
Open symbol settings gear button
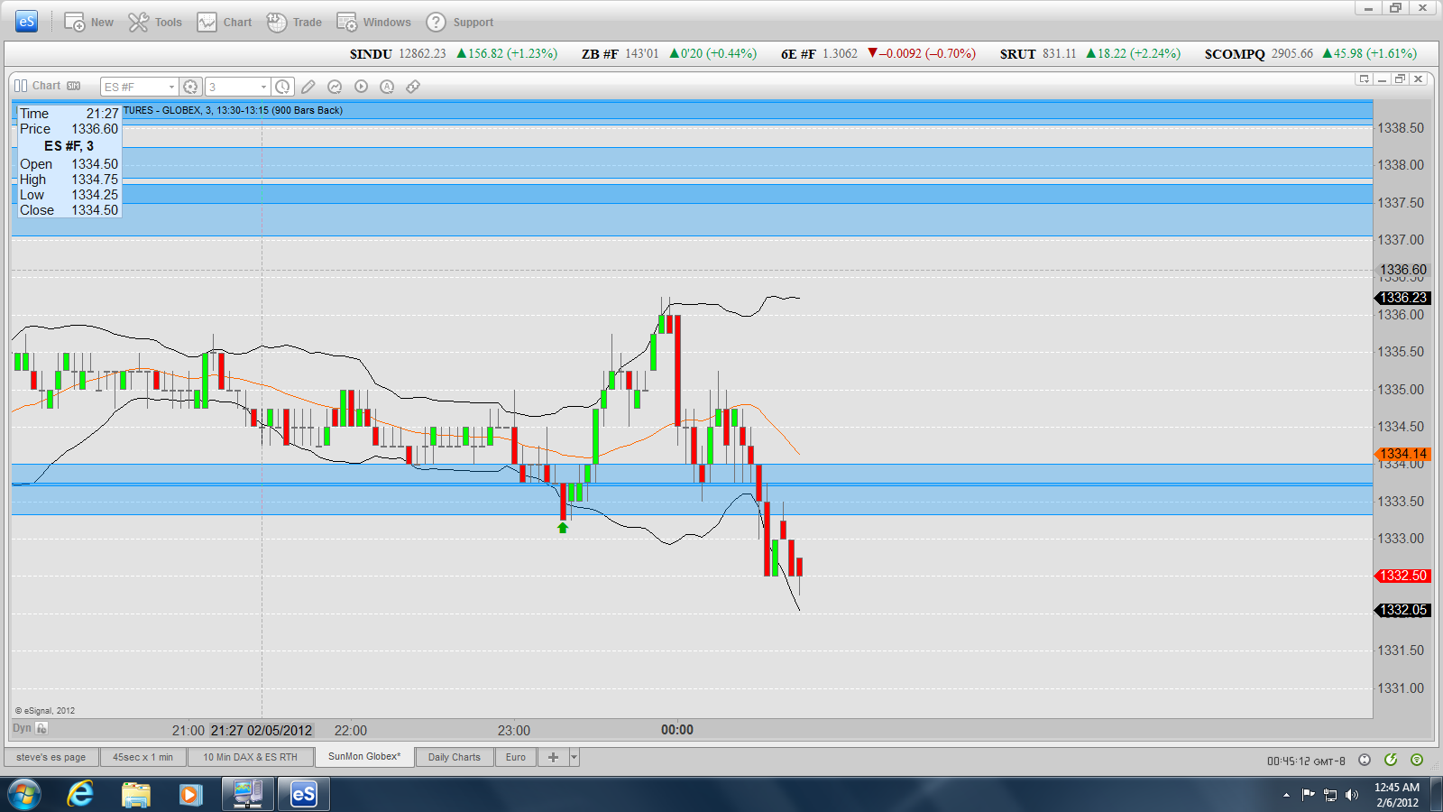(x=190, y=87)
